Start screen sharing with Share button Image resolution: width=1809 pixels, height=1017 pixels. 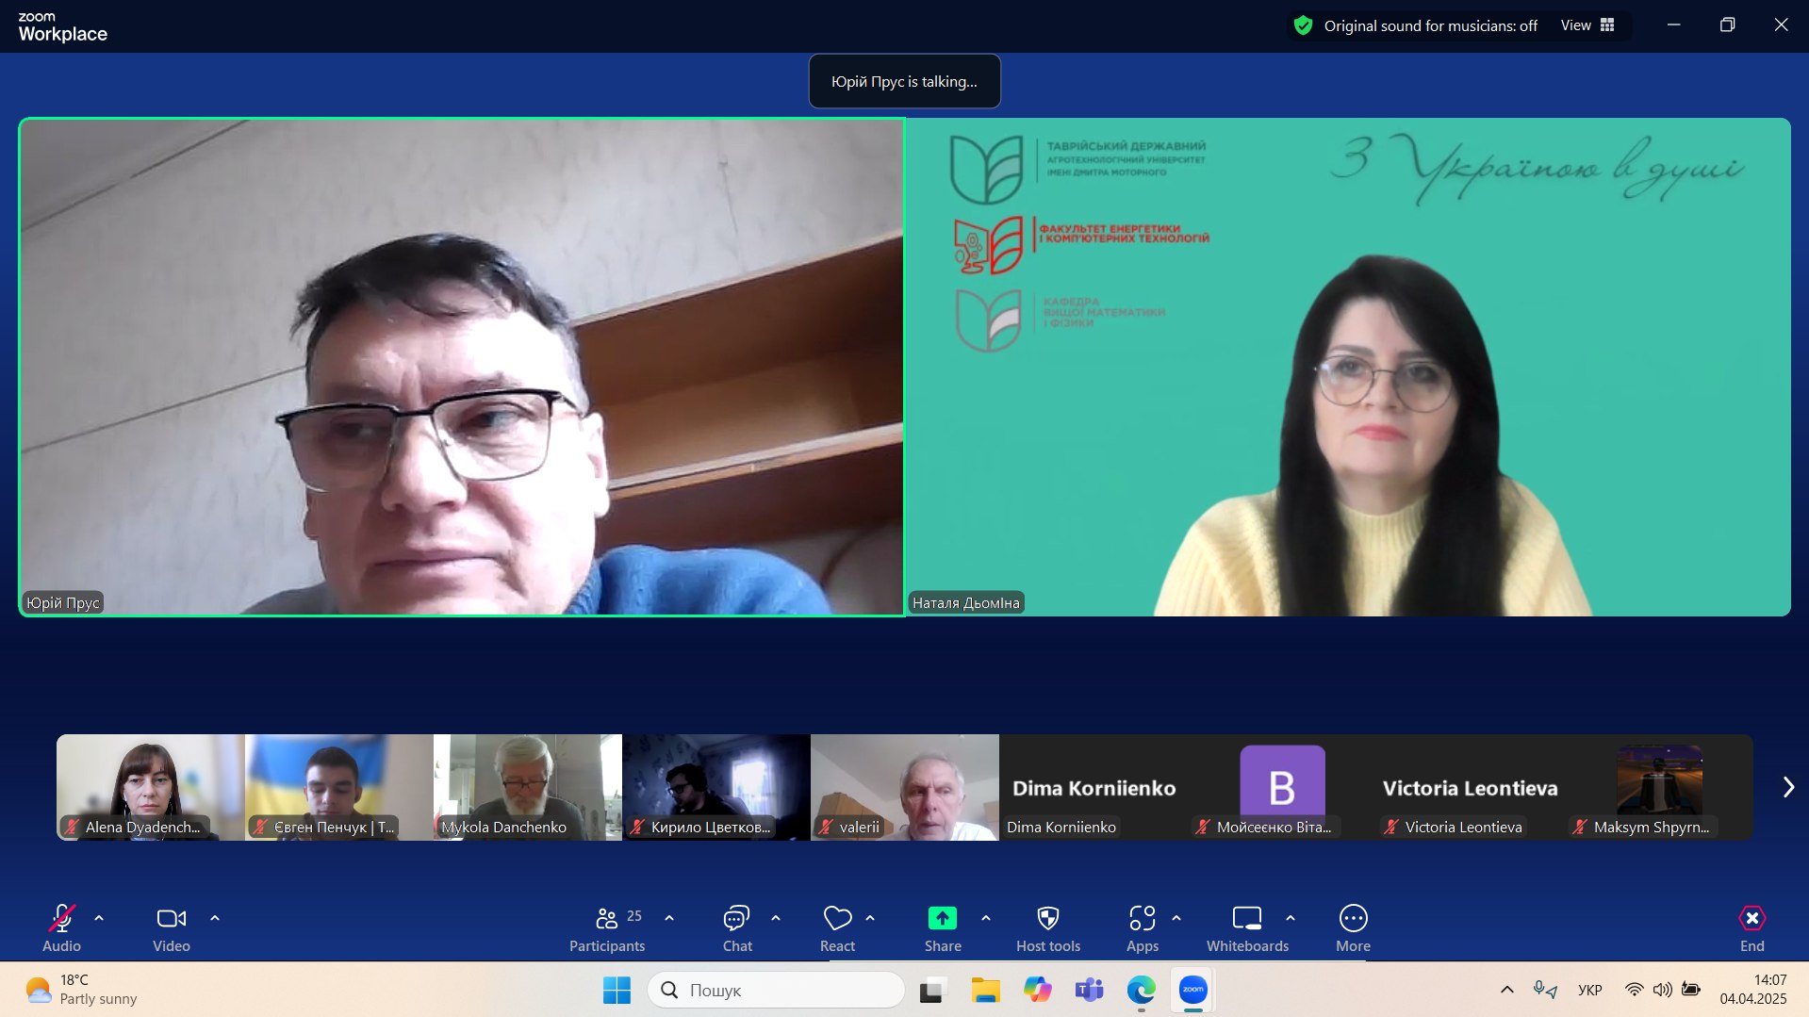[943, 928]
